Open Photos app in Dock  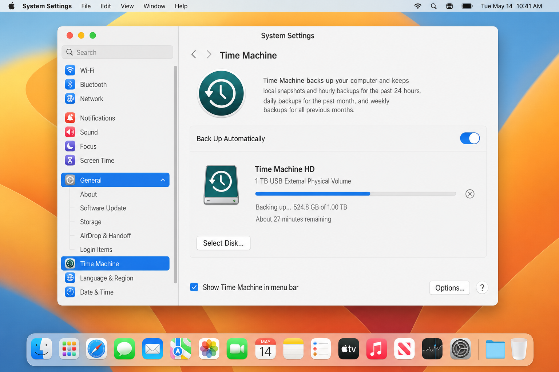(209, 349)
